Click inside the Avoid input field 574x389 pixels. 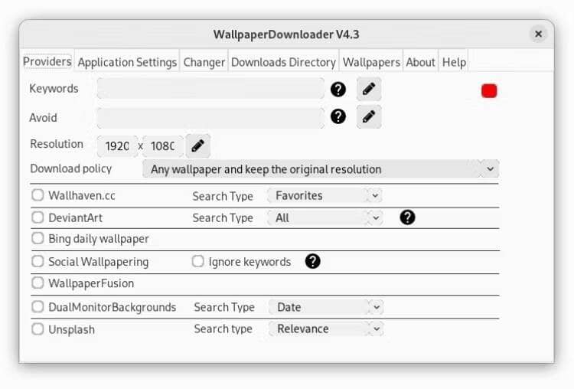click(x=210, y=118)
